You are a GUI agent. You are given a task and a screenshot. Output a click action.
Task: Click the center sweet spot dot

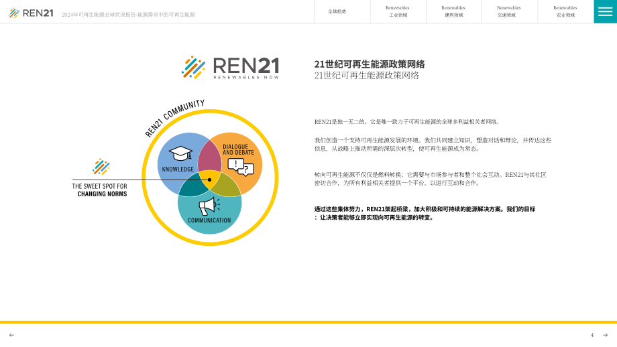(210, 180)
